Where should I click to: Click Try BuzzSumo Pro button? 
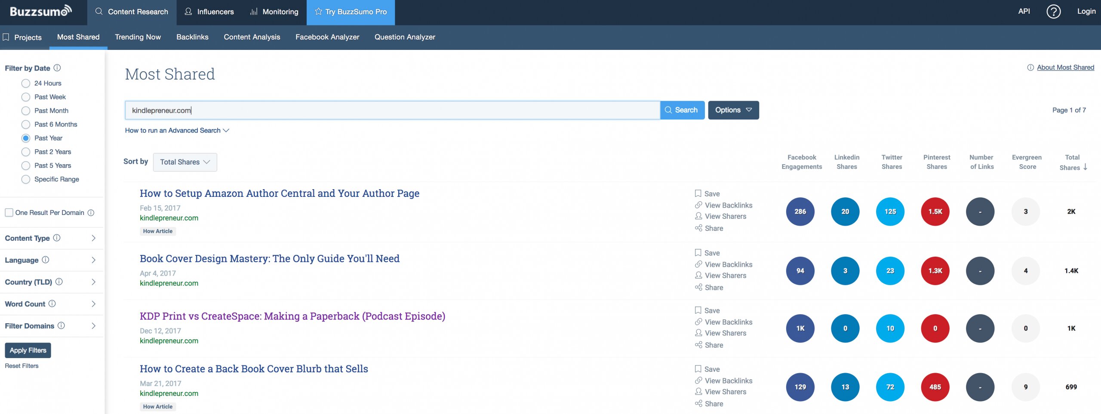click(x=351, y=12)
